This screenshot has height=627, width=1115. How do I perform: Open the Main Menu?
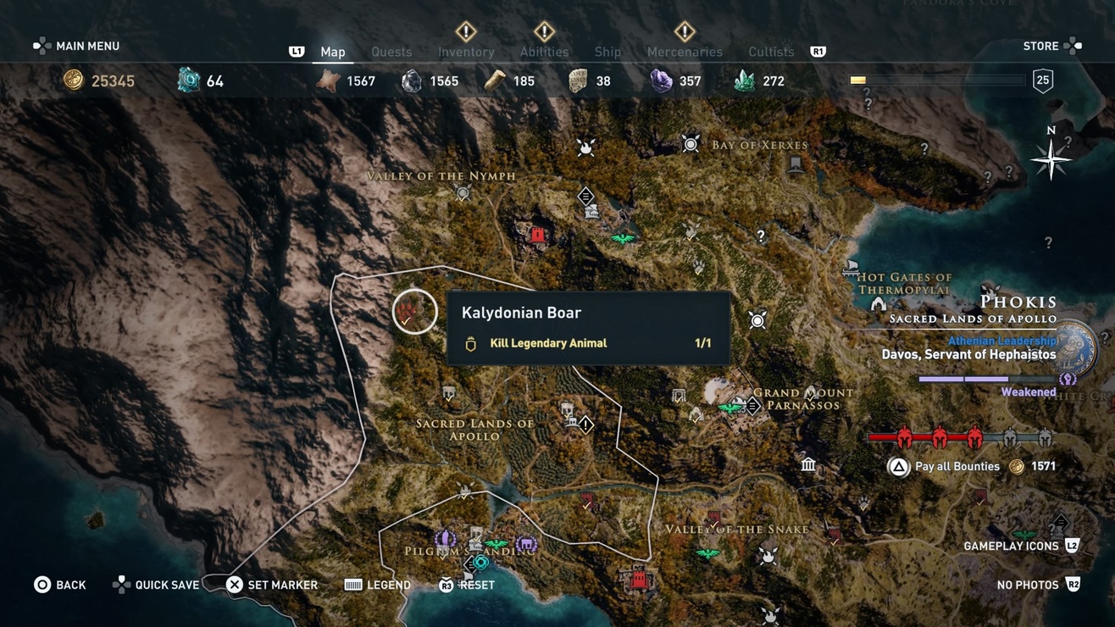(76, 46)
